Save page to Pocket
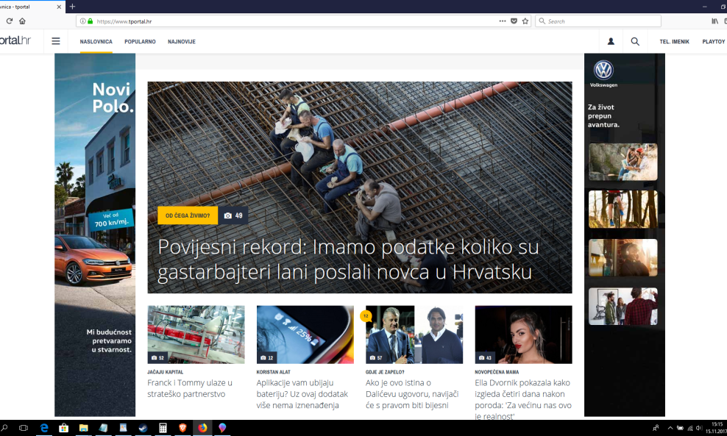This screenshot has height=436, width=727. [514, 21]
